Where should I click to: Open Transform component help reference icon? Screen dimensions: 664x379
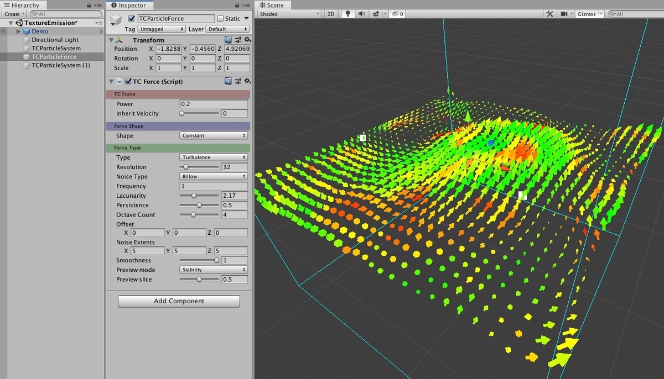pyautogui.click(x=228, y=40)
